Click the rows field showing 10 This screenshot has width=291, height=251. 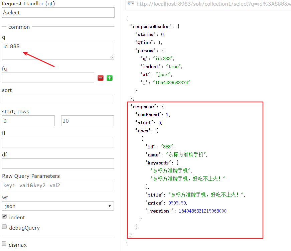pos(88,121)
